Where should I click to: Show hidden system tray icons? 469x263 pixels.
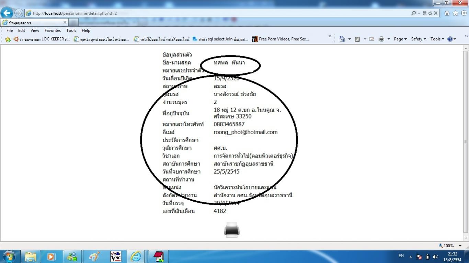pos(411,256)
